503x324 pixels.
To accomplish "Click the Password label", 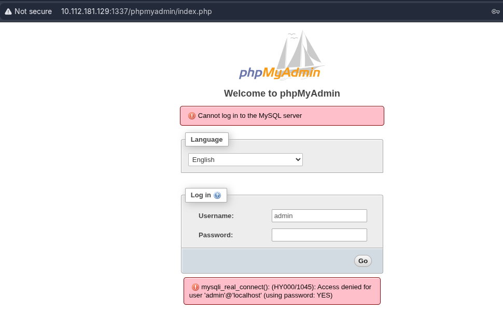I will coord(216,235).
